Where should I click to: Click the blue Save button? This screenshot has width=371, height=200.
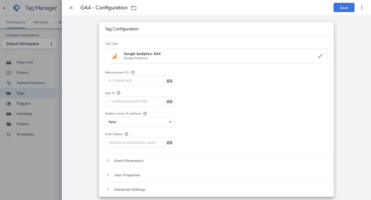343,8
